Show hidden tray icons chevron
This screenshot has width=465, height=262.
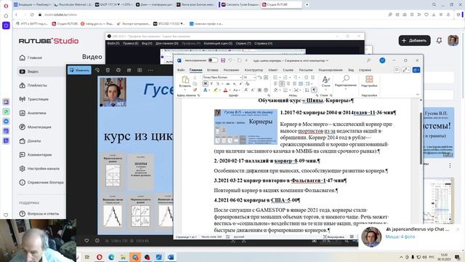(x=401, y=257)
